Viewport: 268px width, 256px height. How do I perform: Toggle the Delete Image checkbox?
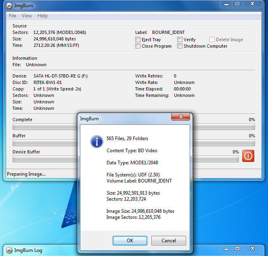coord(212,40)
